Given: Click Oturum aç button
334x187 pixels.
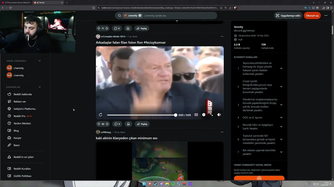Looking at the screenshot, I should [x=312, y=16].
